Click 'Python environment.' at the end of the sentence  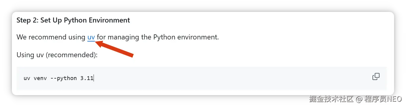(x=186, y=37)
